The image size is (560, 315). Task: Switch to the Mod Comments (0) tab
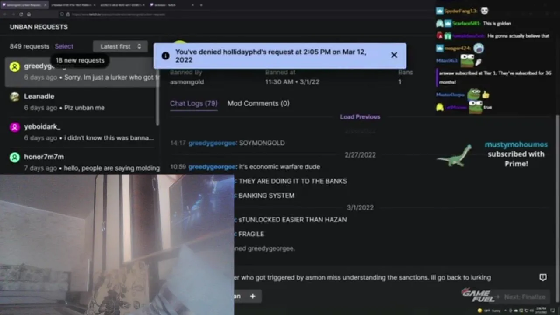[x=258, y=103]
